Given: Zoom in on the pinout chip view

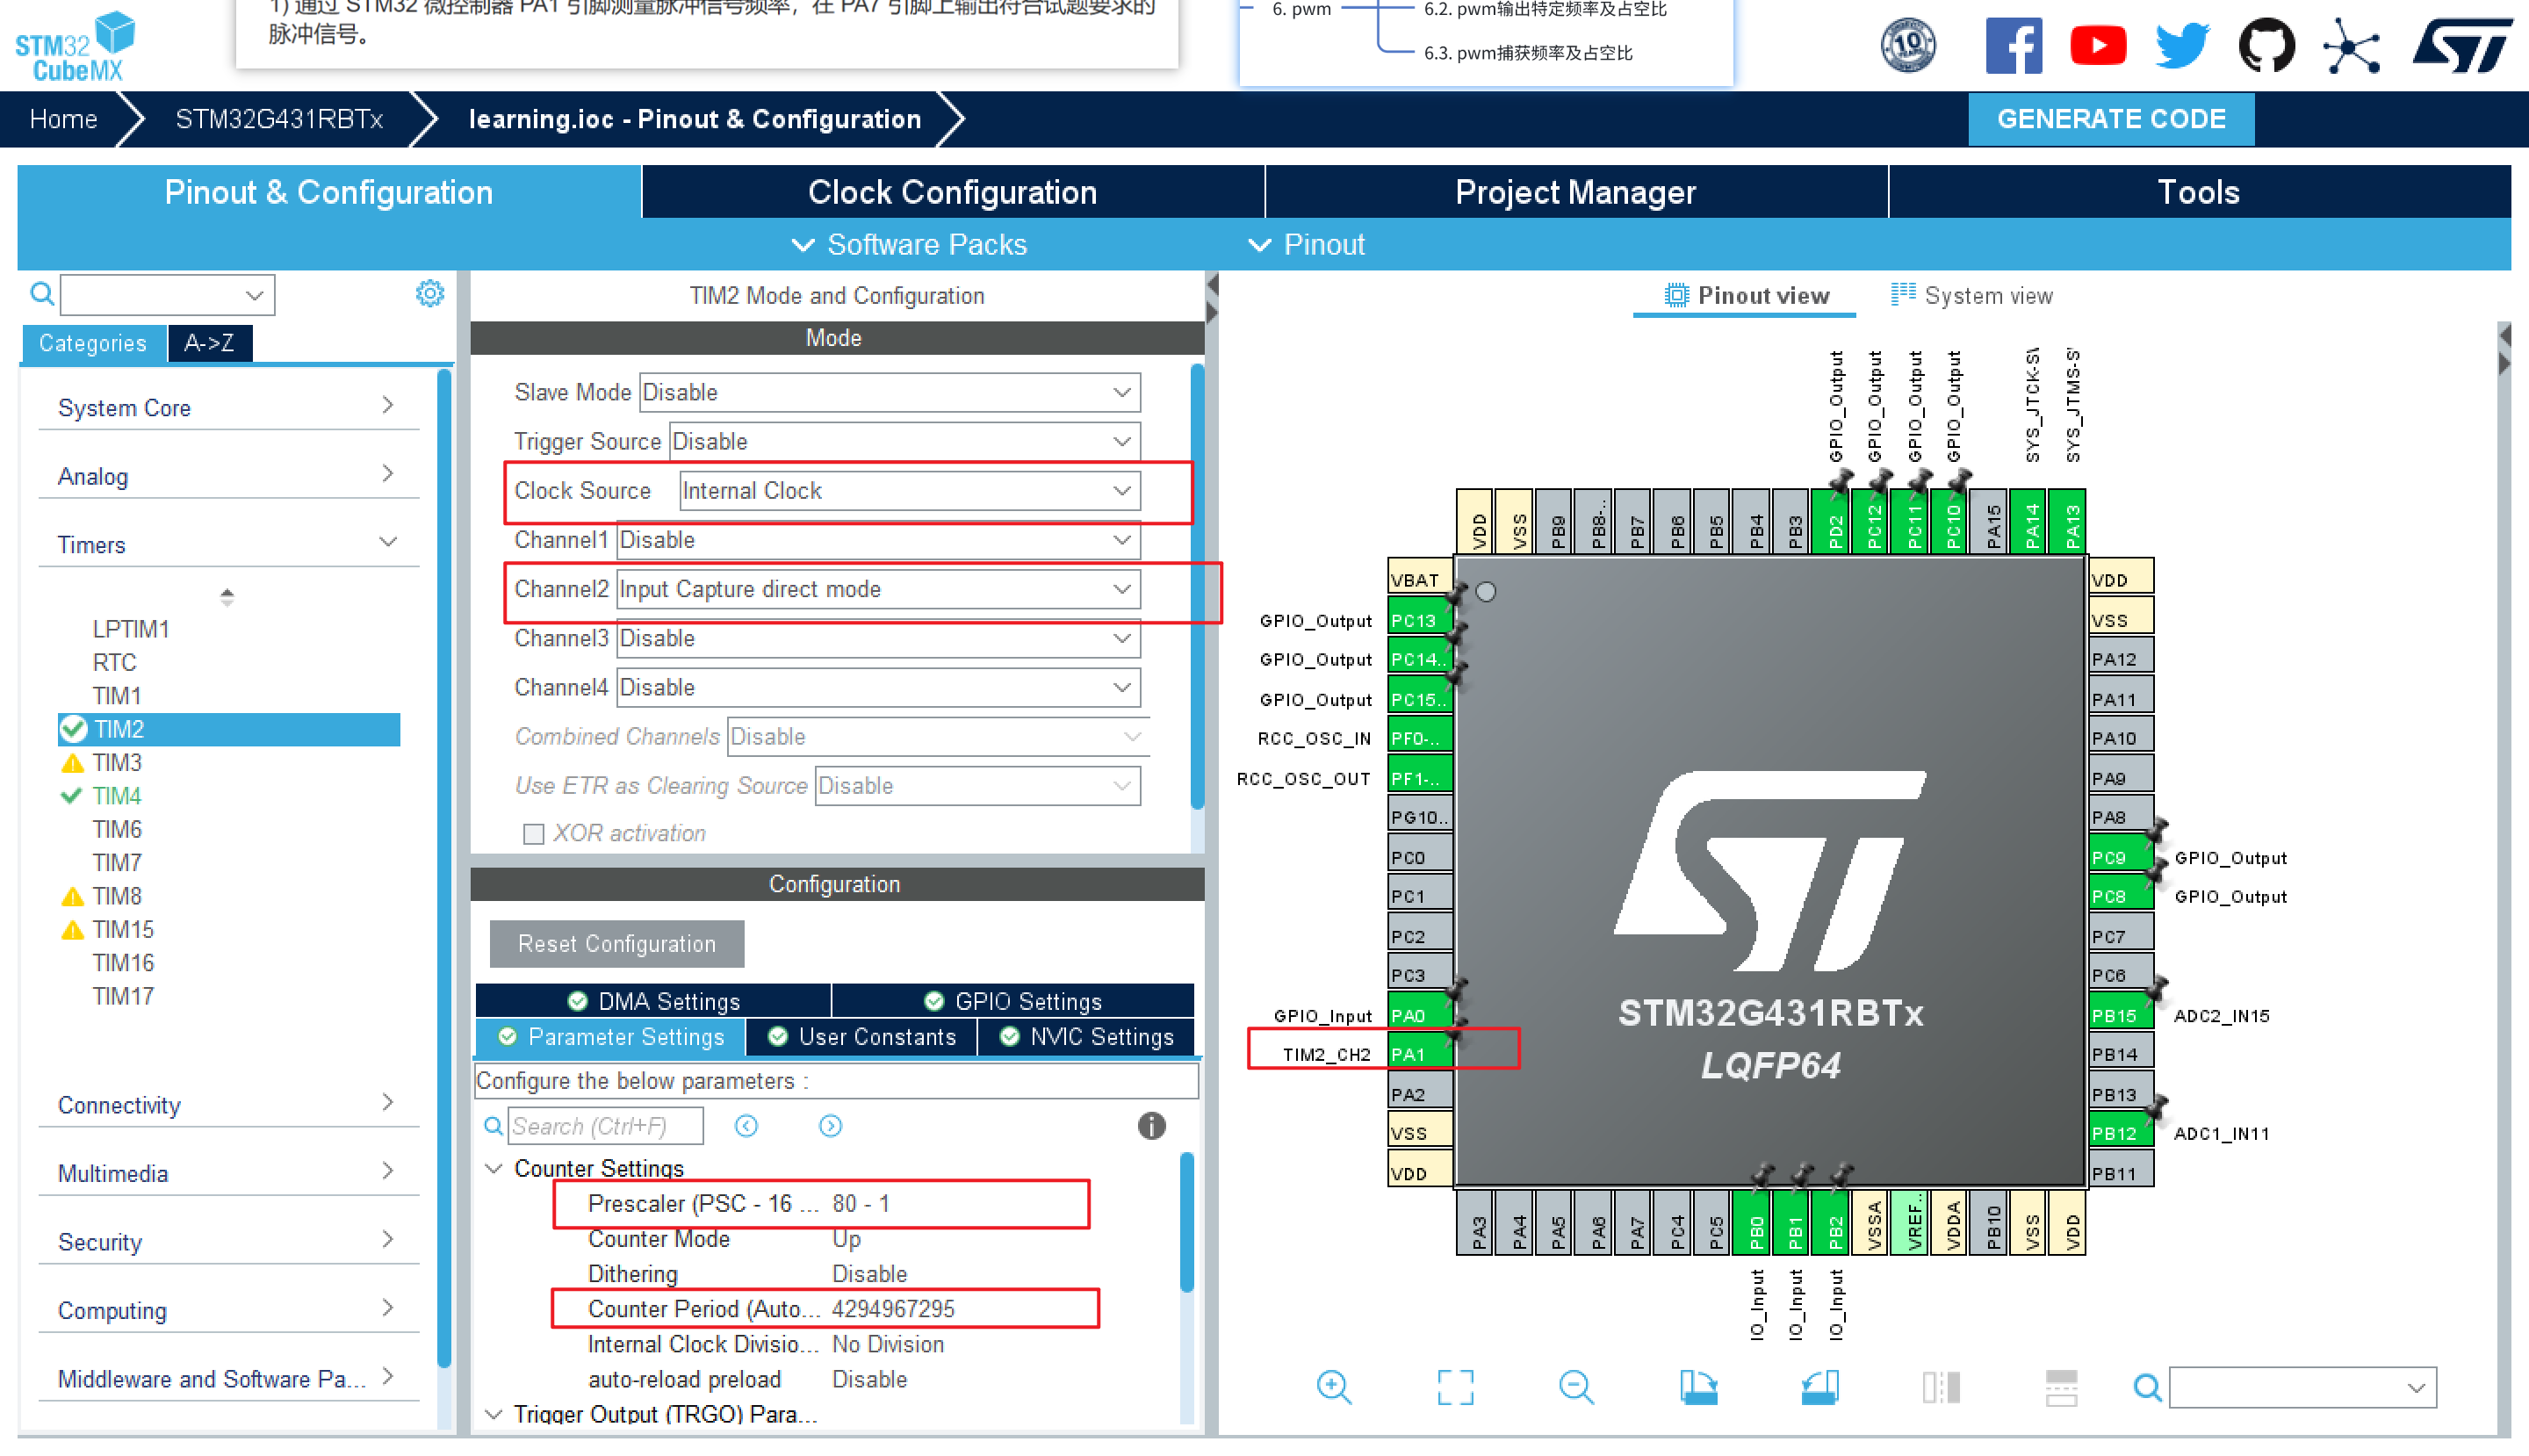Looking at the screenshot, I should 1334,1387.
